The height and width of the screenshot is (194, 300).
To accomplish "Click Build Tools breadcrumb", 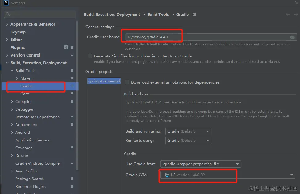I will (158, 15).
